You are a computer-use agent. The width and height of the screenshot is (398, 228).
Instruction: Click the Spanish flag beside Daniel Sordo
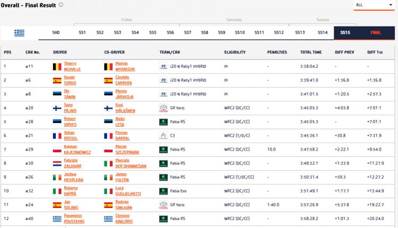pos(57,81)
